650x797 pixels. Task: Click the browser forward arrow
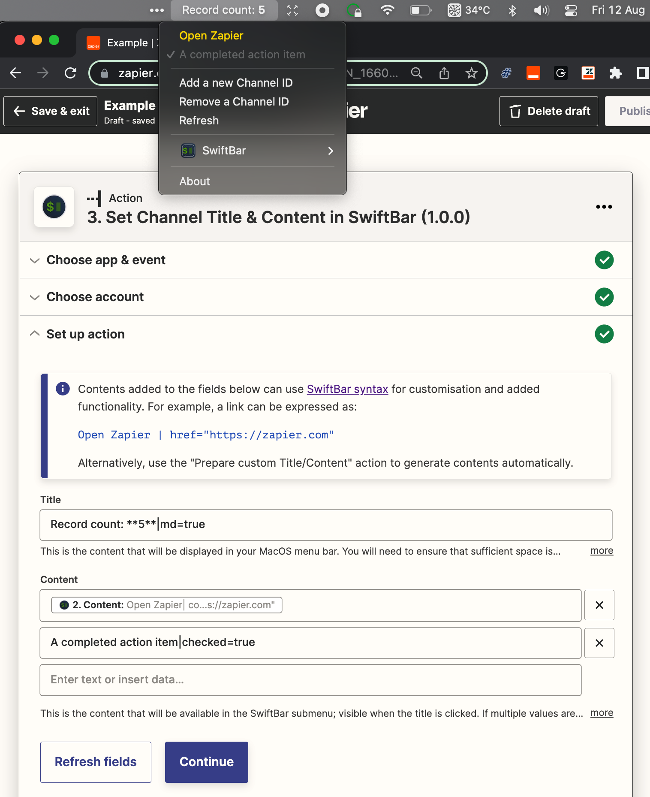(x=43, y=73)
